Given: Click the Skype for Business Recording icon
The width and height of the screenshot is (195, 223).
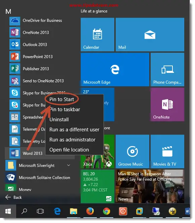Looking at the screenshot, I should pos(15,105).
